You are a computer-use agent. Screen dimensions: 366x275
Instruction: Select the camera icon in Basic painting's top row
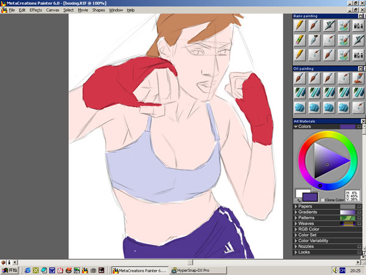tap(357, 26)
